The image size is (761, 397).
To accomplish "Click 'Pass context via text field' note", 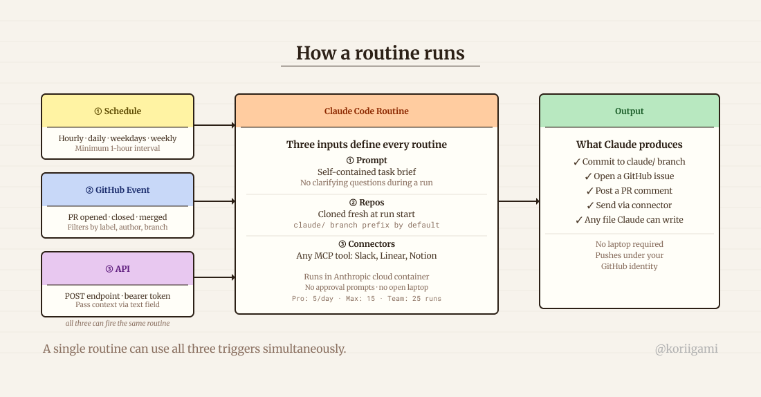I will point(118,305).
